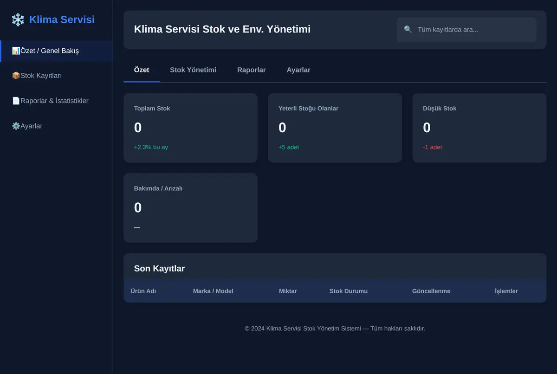Click the package box icon beside Stok Kayıtları
This screenshot has height=374, width=557.
[16, 76]
